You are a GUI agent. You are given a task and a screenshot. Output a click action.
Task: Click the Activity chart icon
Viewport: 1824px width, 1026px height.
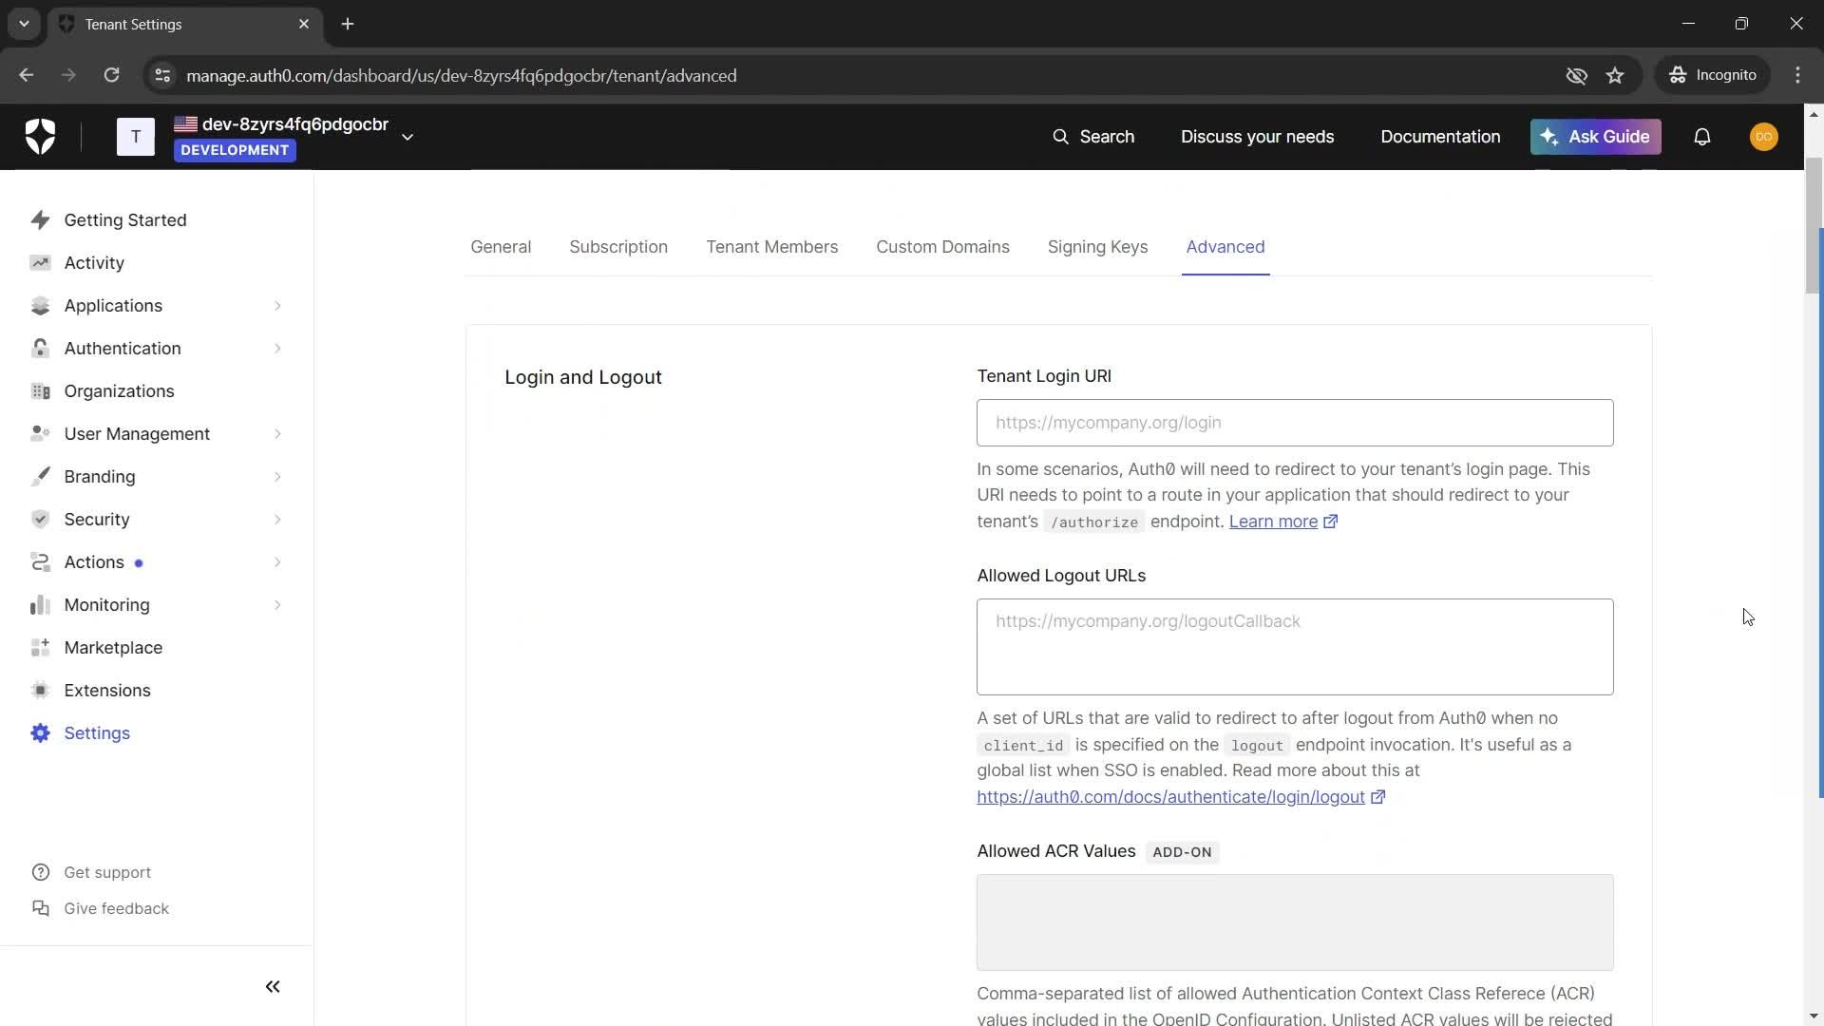[x=40, y=262]
